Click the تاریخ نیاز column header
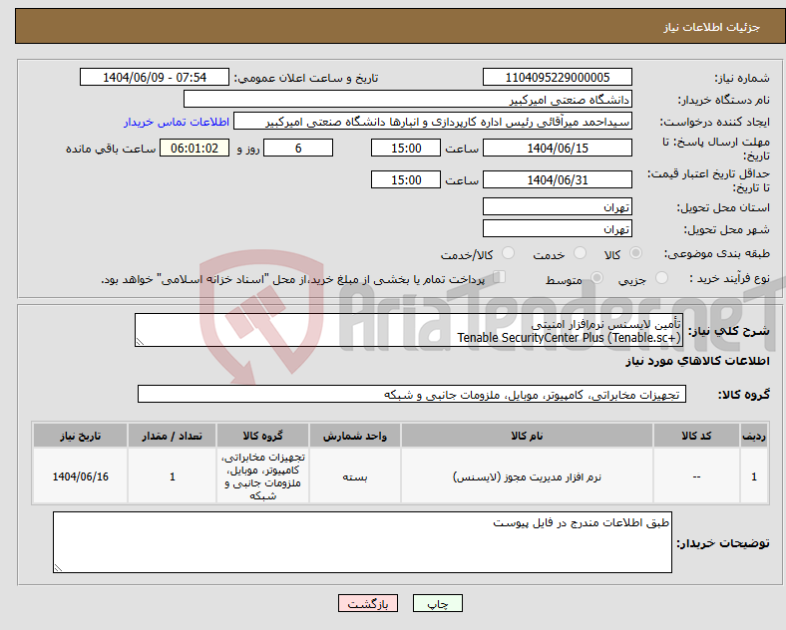 click(80, 436)
